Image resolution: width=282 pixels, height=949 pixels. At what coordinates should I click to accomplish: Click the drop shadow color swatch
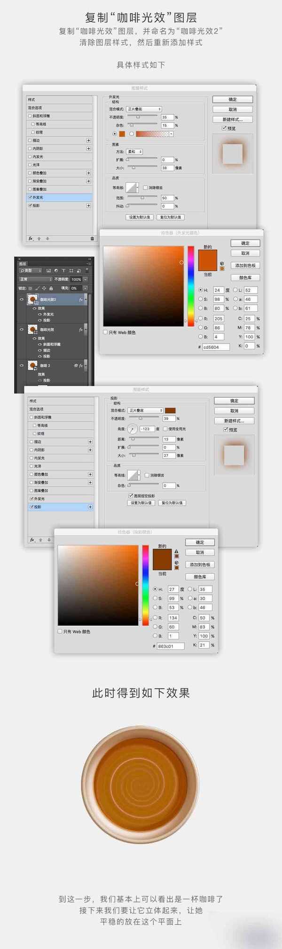coord(170,410)
